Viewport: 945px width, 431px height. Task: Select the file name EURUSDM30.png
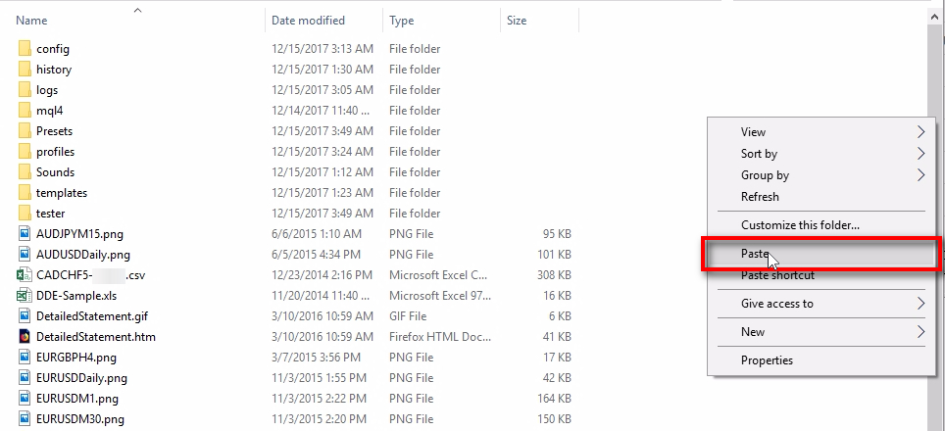(x=80, y=419)
